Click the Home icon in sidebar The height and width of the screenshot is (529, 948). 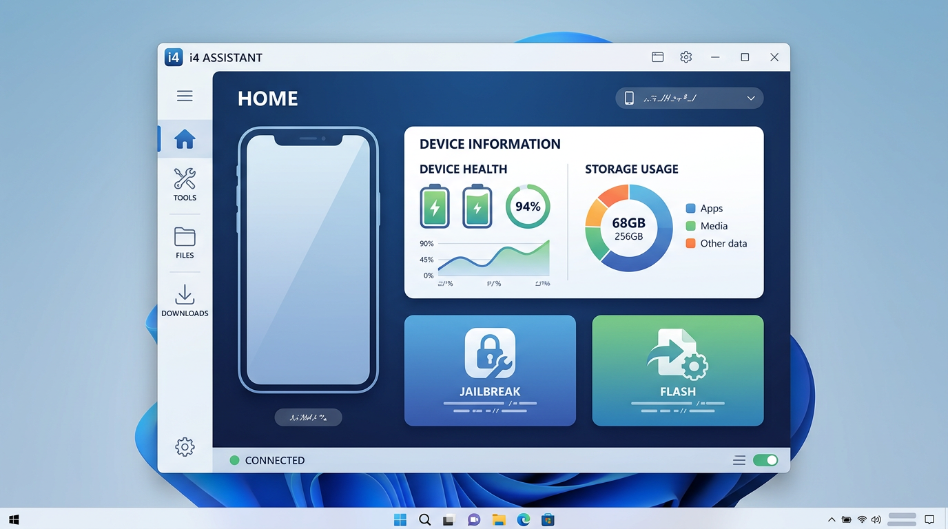tap(185, 139)
